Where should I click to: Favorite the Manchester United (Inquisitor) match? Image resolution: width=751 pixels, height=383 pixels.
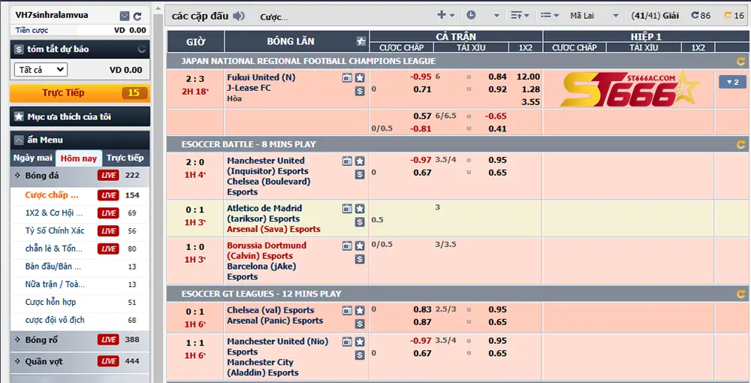tap(360, 161)
